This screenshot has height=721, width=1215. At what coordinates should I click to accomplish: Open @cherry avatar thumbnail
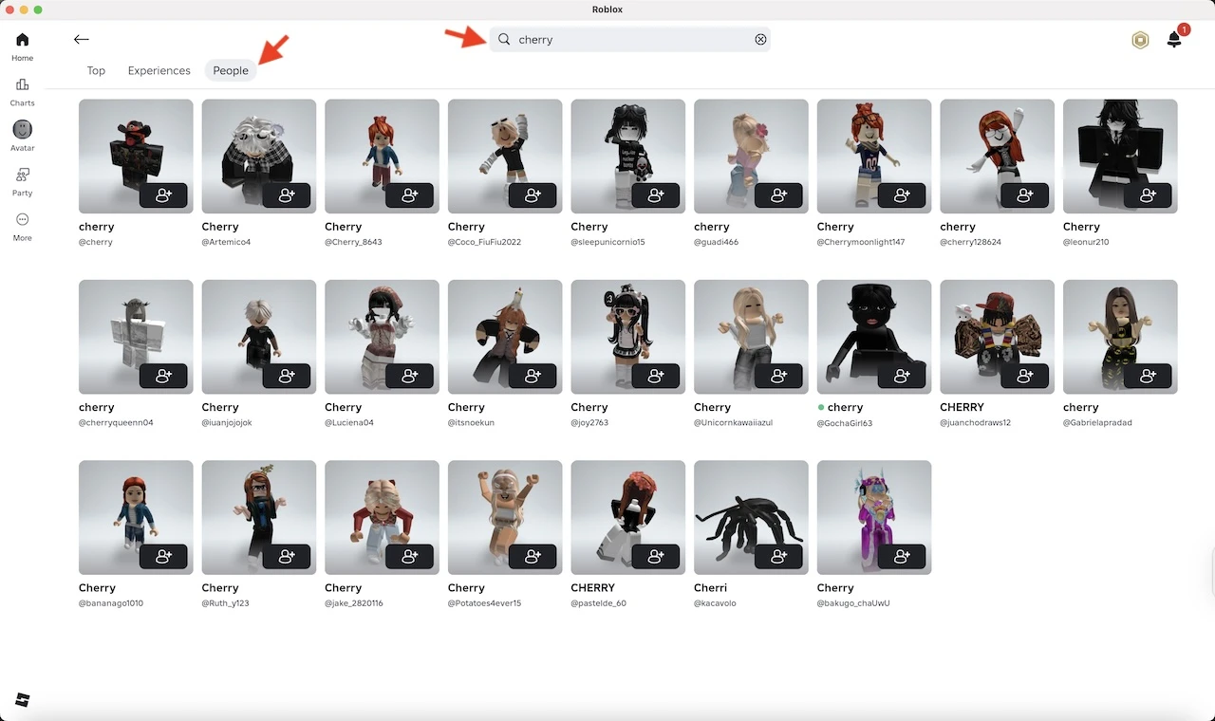coord(136,157)
